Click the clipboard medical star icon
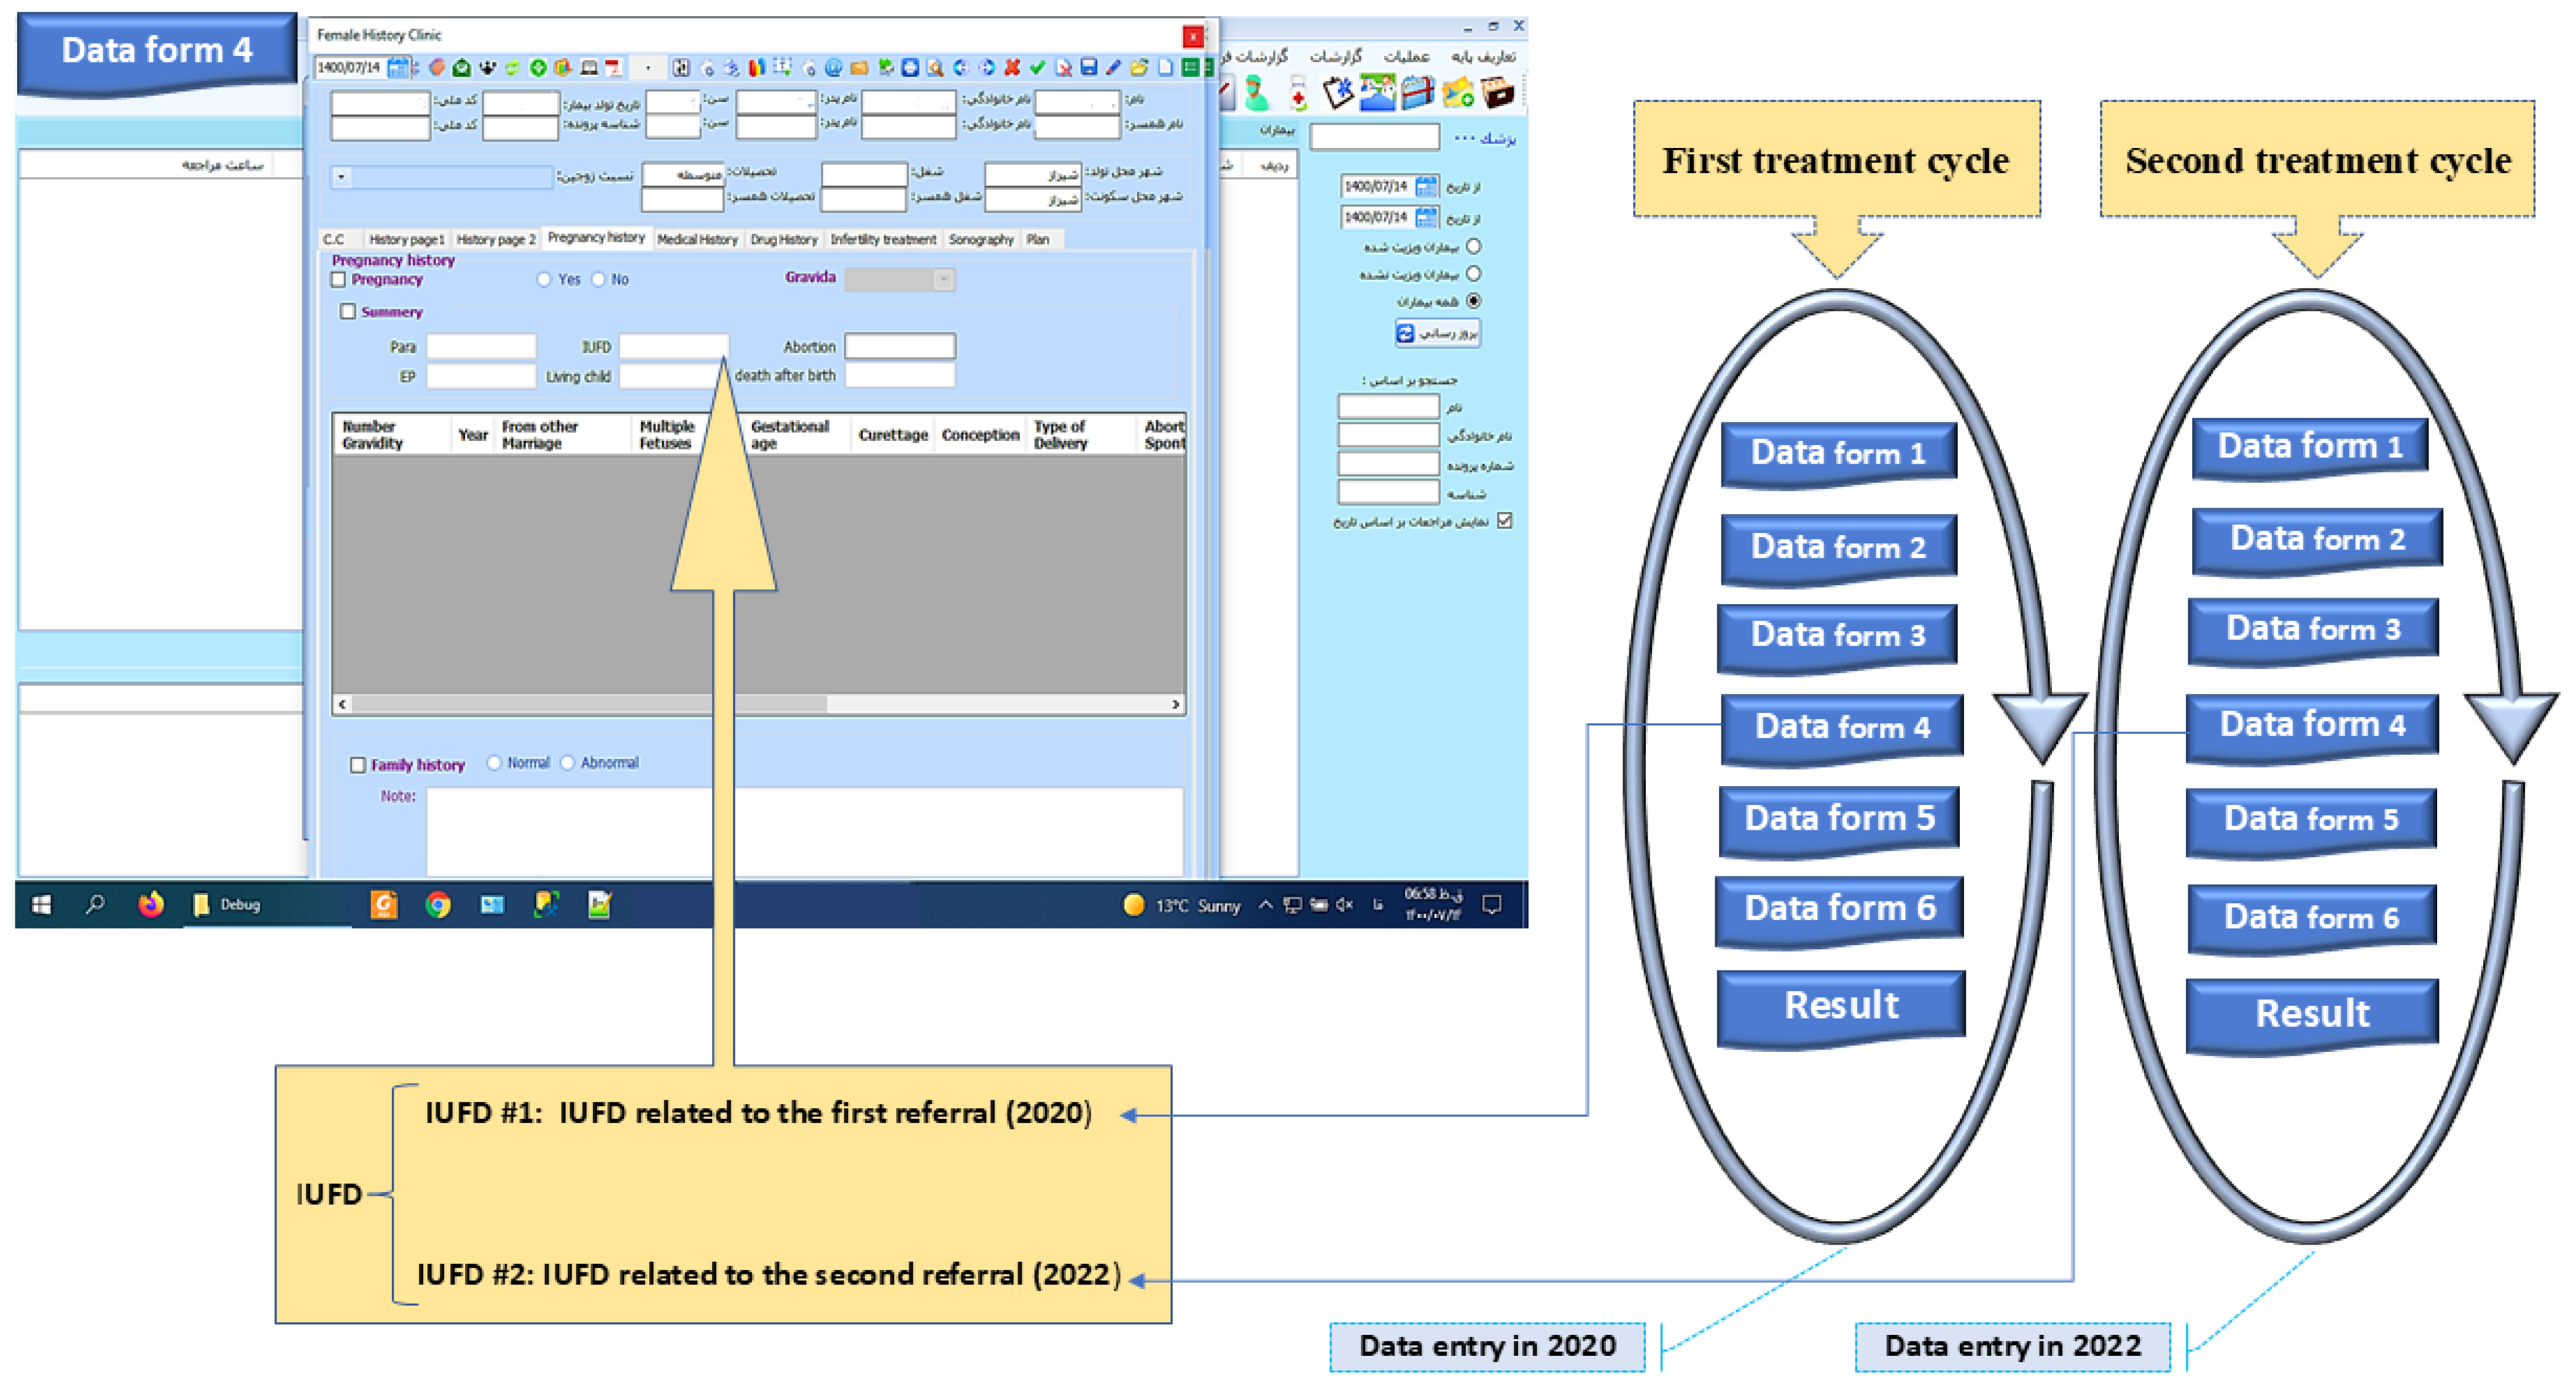The image size is (2576, 1389). tap(1338, 94)
